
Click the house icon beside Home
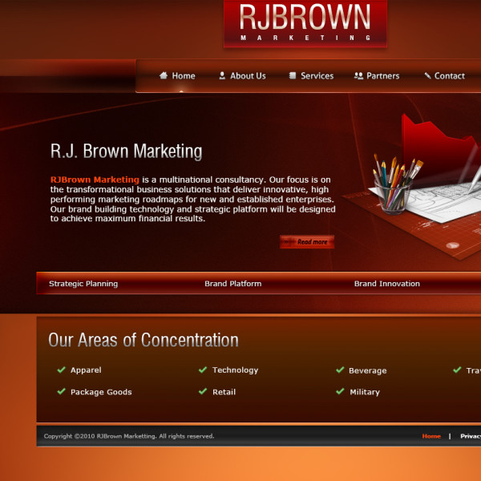click(164, 75)
